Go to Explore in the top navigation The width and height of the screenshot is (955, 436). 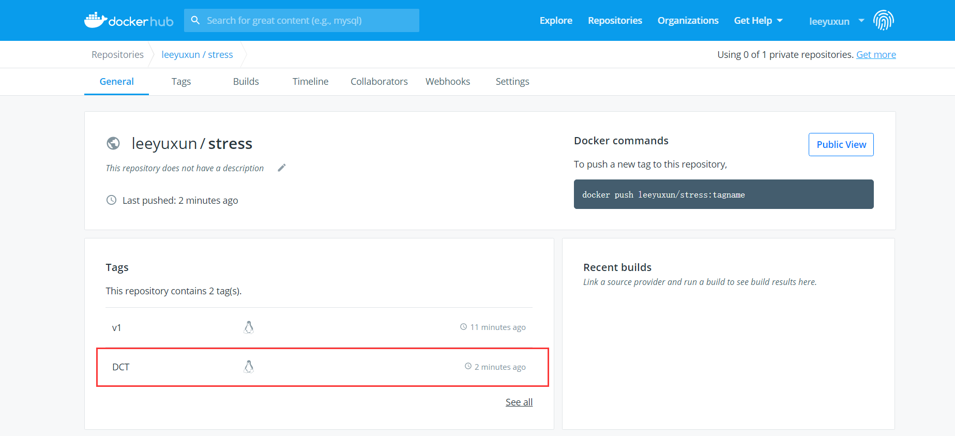pos(556,21)
